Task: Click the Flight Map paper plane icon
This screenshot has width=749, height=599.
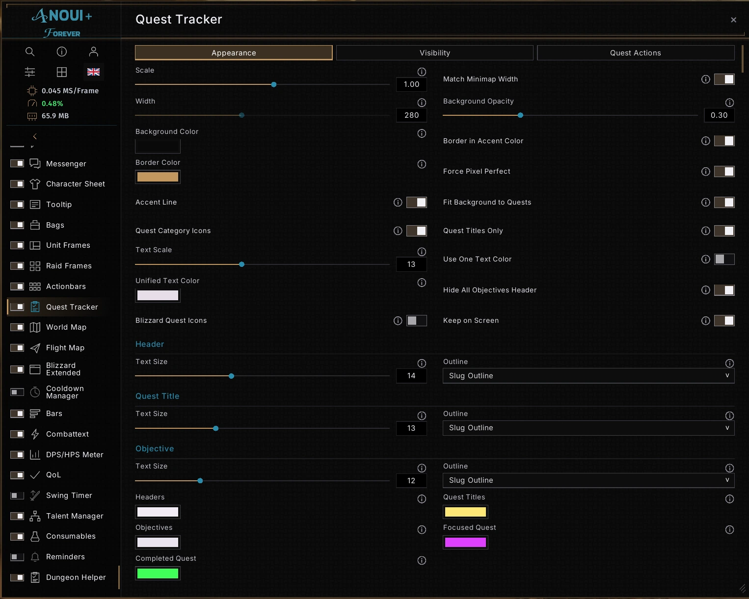Action: click(x=35, y=348)
